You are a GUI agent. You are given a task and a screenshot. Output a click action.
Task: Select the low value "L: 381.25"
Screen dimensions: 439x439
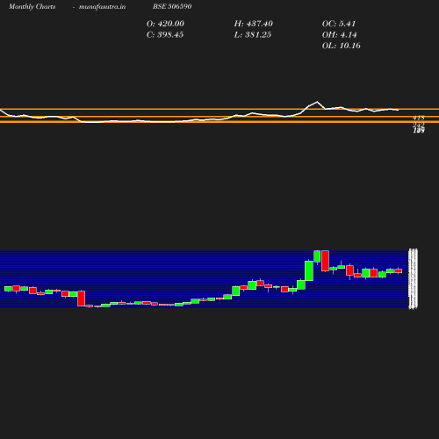[253, 35]
